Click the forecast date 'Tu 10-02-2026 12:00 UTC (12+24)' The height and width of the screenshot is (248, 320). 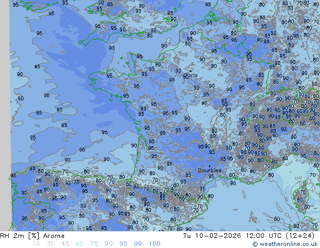pos(248,236)
